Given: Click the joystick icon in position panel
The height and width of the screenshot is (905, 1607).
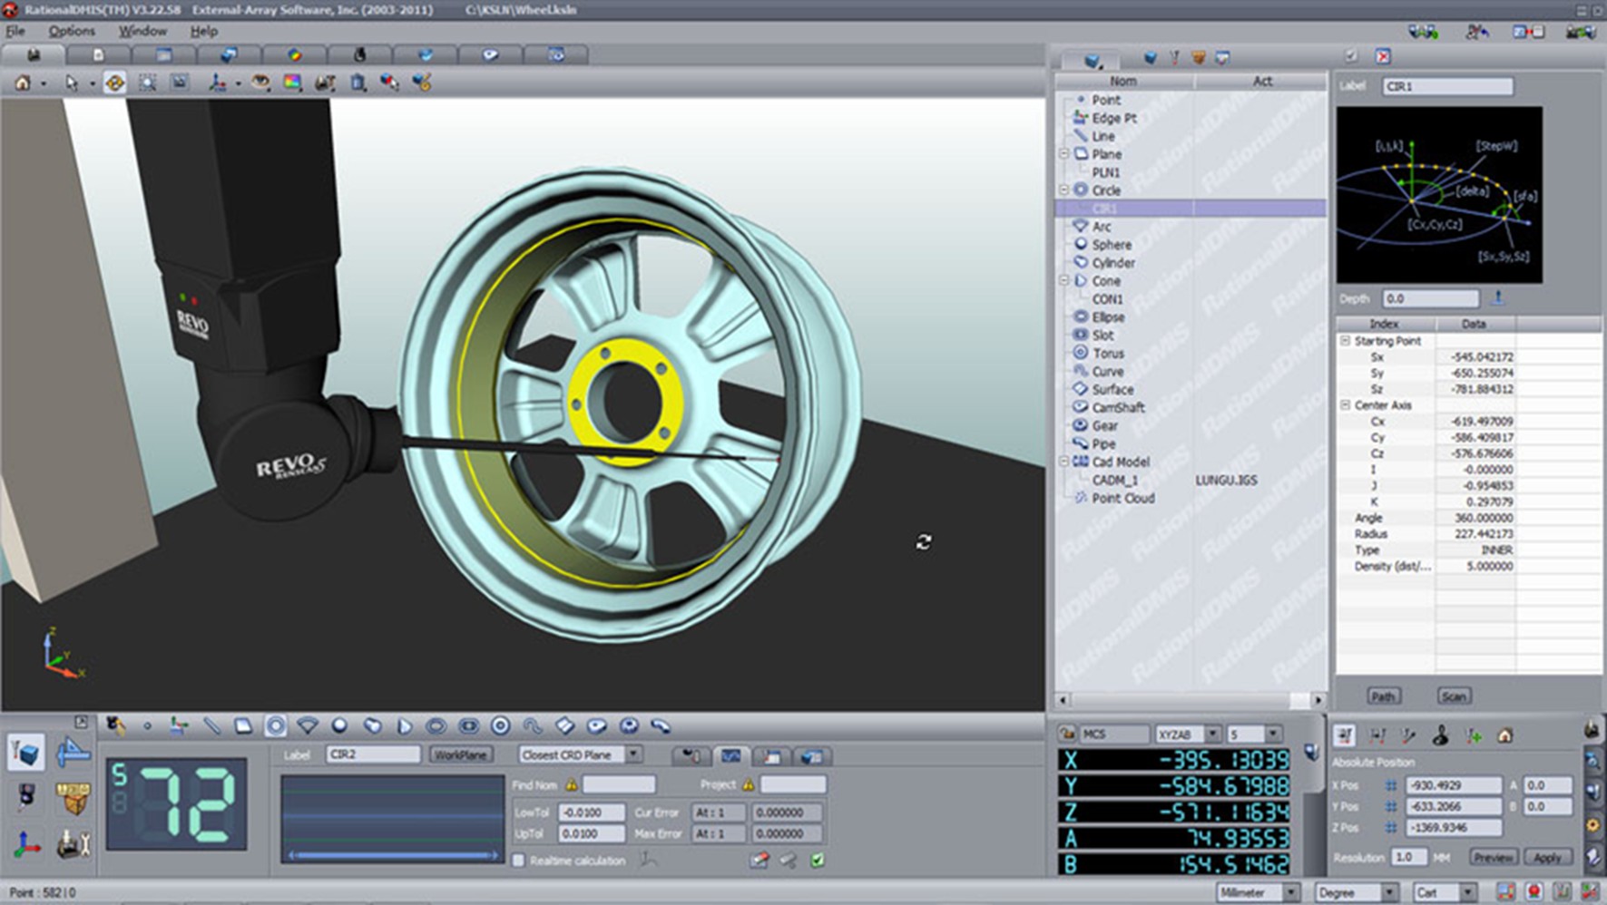Looking at the screenshot, I should click(x=1440, y=735).
